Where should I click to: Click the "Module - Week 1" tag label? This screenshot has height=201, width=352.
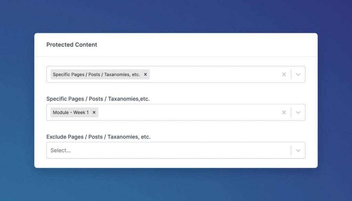coord(71,112)
